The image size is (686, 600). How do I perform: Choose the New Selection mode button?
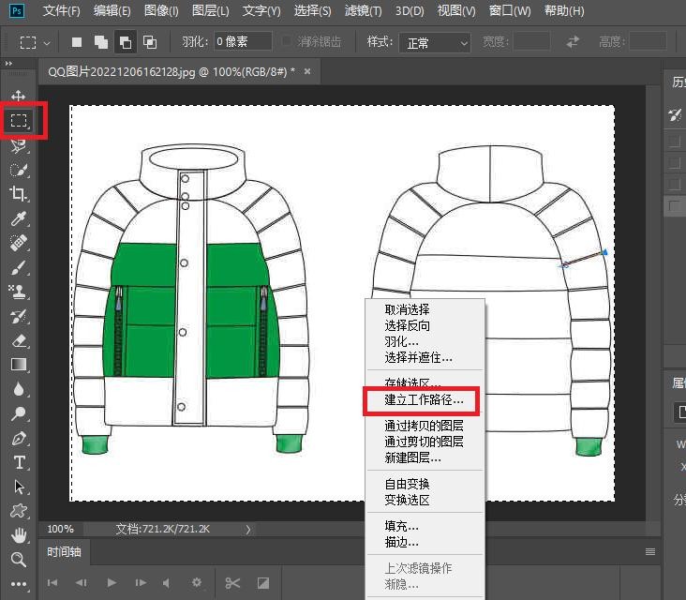pos(78,43)
